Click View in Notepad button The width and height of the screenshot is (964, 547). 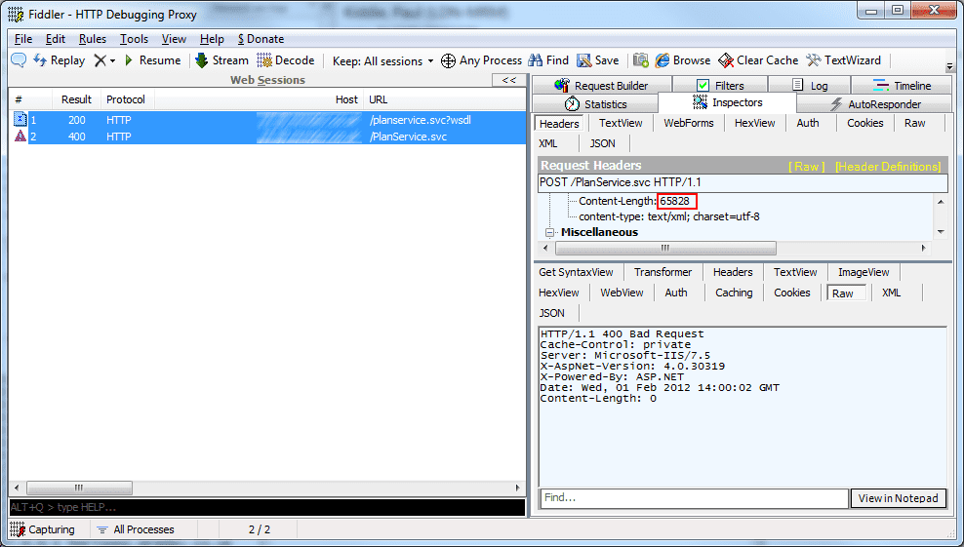click(x=899, y=498)
